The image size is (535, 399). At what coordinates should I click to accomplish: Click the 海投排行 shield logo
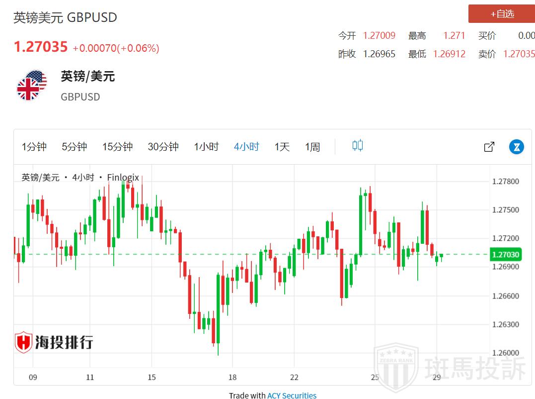[x=23, y=342]
